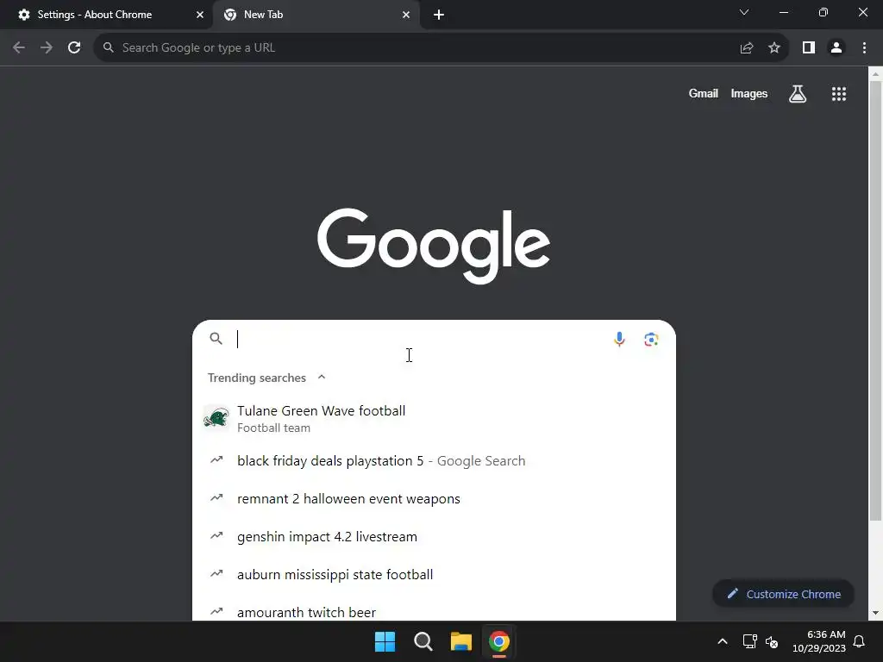Click trending arrow icon beside auburn mississippi state
Image resolution: width=883 pixels, height=662 pixels.
[216, 573]
